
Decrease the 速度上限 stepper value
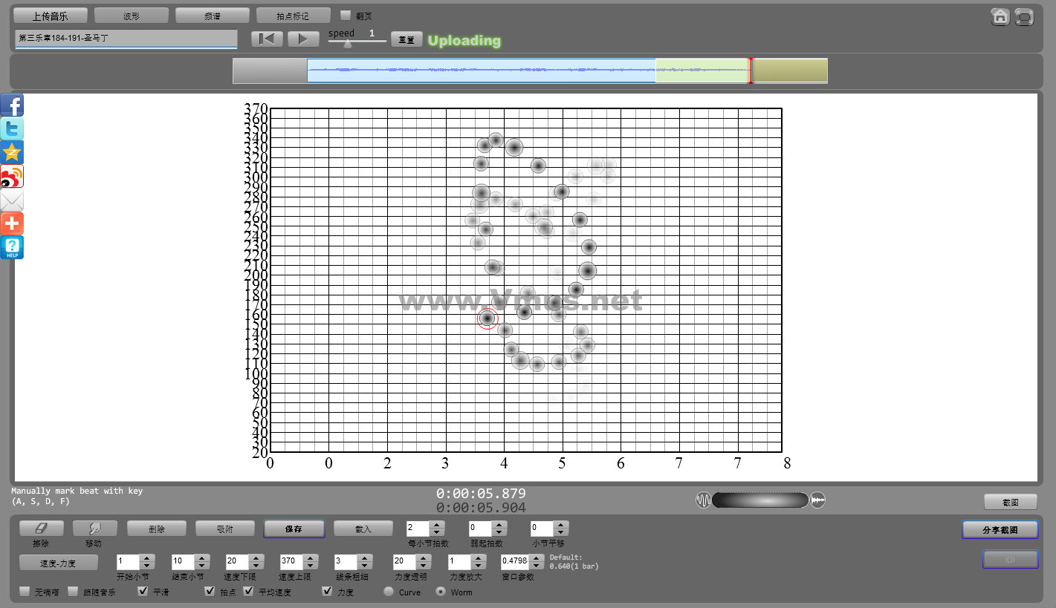pos(311,566)
